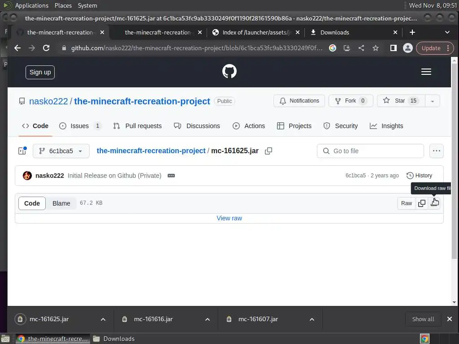459x344 pixels.
Task: Click the View raw link
Action: point(229,218)
